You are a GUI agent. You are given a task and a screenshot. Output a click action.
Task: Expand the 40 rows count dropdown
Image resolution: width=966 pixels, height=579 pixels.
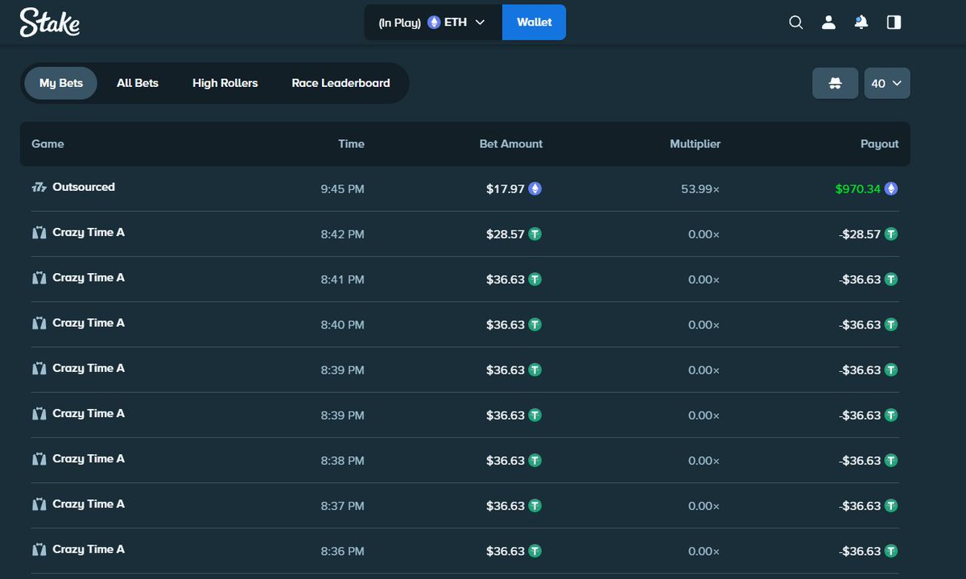click(887, 83)
